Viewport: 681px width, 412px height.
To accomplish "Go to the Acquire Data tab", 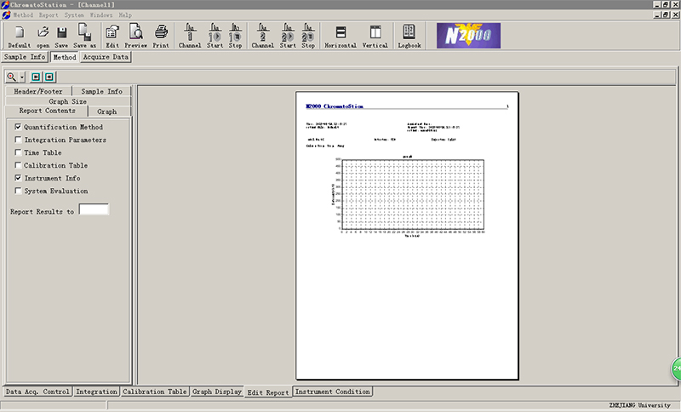I will (x=106, y=57).
